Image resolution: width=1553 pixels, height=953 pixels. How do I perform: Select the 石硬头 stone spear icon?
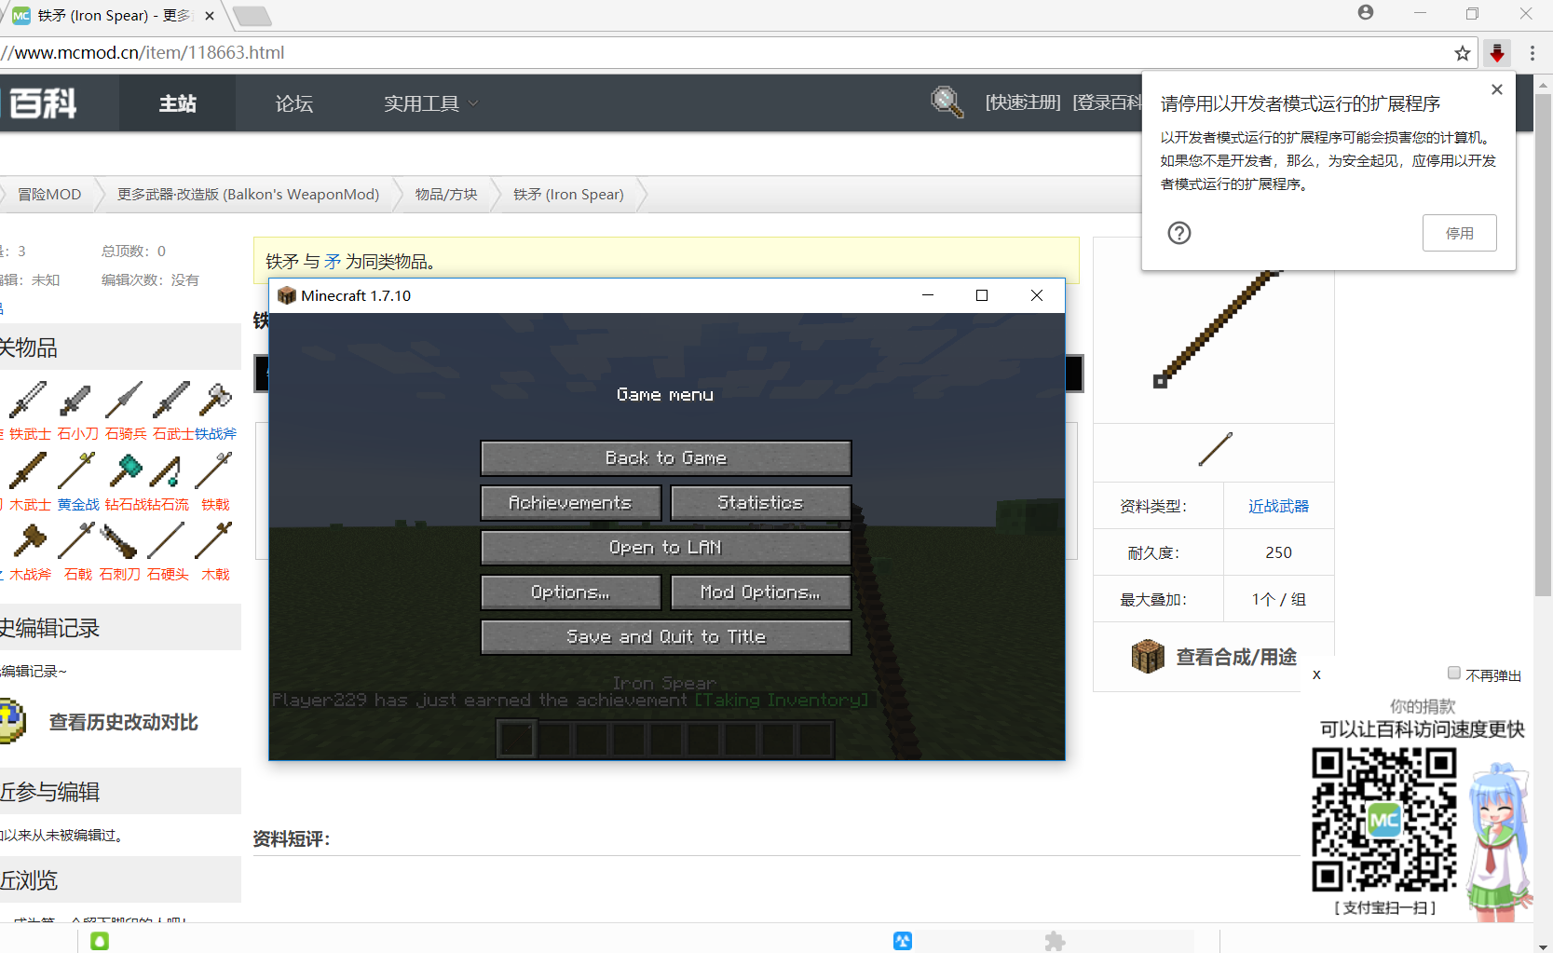pos(168,540)
